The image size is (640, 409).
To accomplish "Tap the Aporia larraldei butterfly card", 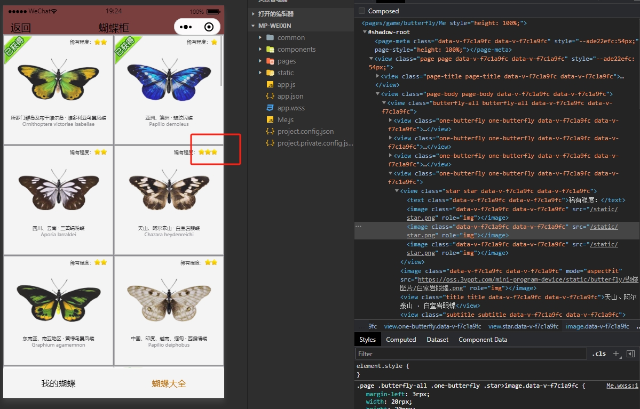I will pos(58,200).
